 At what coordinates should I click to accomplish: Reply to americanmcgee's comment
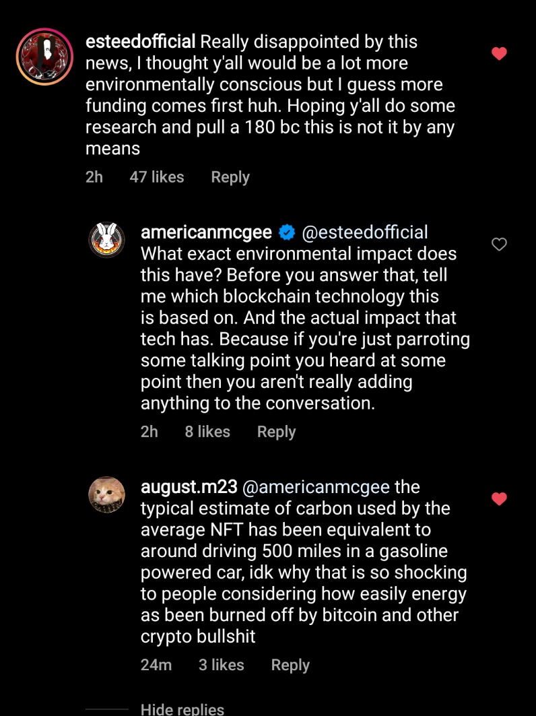pos(276,432)
